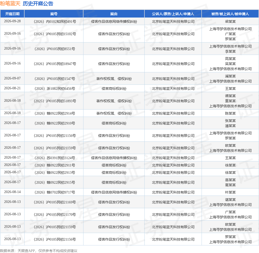Click defendant 陈某某 cell
Viewport: 259px width, 253px height.
tap(230, 113)
